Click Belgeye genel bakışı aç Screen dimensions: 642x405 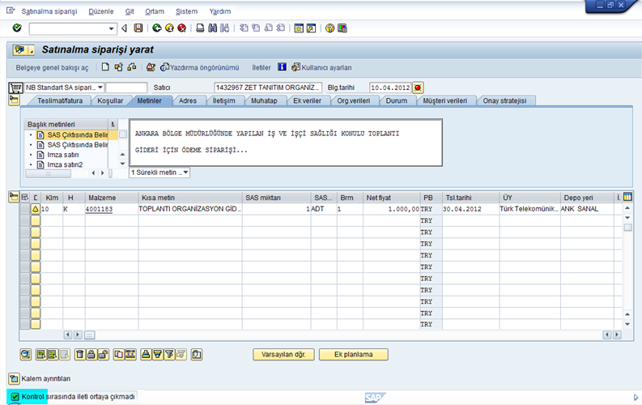tap(52, 67)
